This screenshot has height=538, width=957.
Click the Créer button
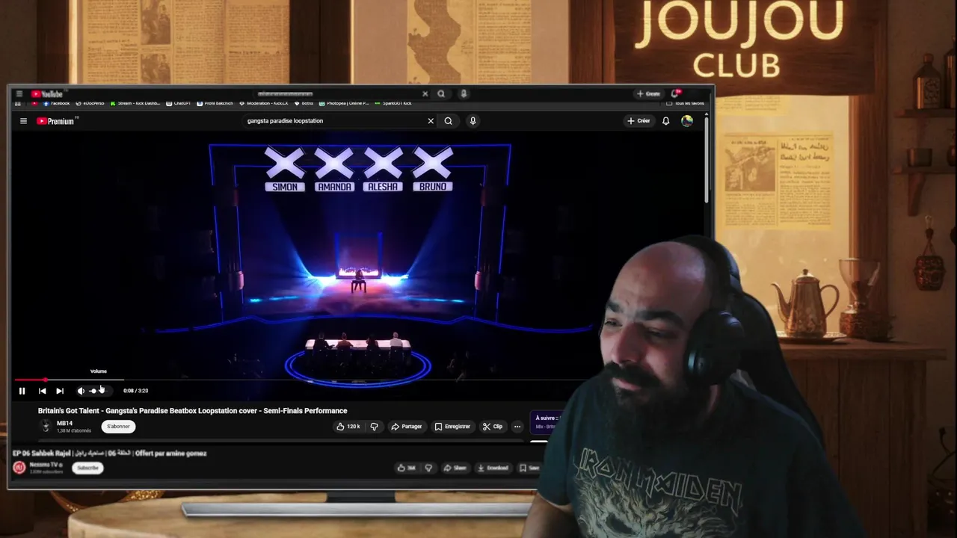click(638, 120)
